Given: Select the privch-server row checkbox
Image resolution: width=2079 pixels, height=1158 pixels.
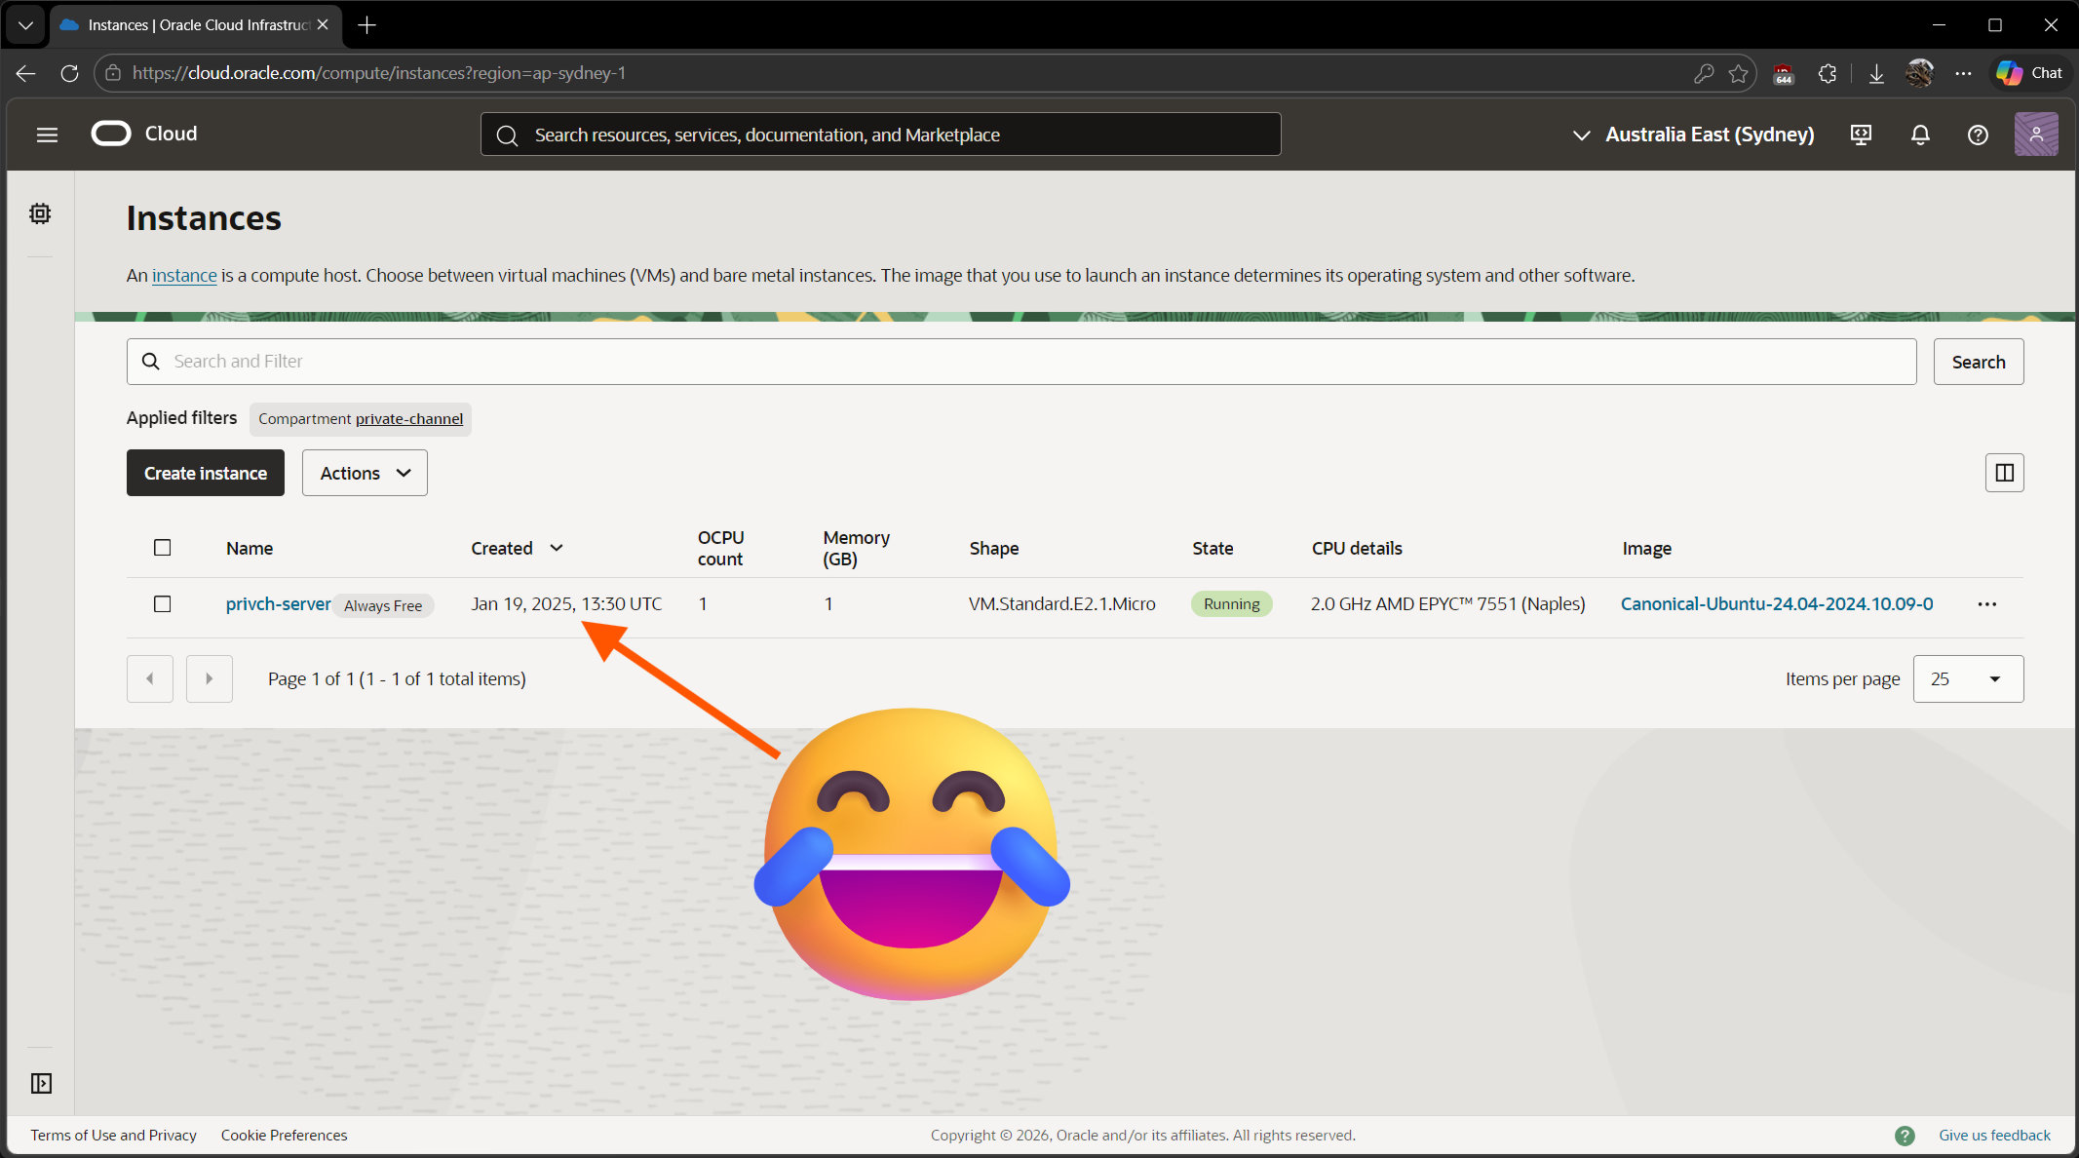Looking at the screenshot, I should point(163,604).
